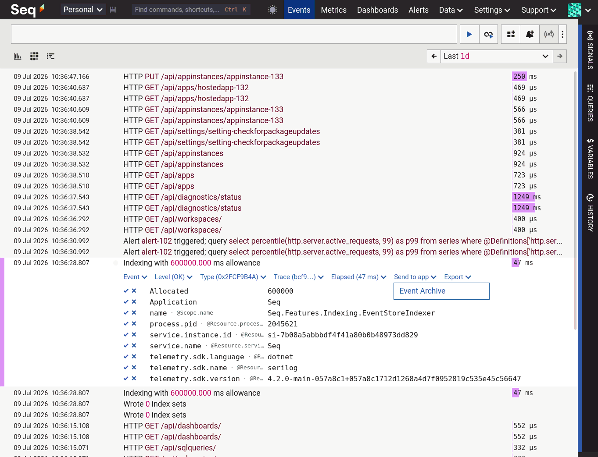
Task: Exclude the process.pid property with X
Action: pyautogui.click(x=134, y=323)
